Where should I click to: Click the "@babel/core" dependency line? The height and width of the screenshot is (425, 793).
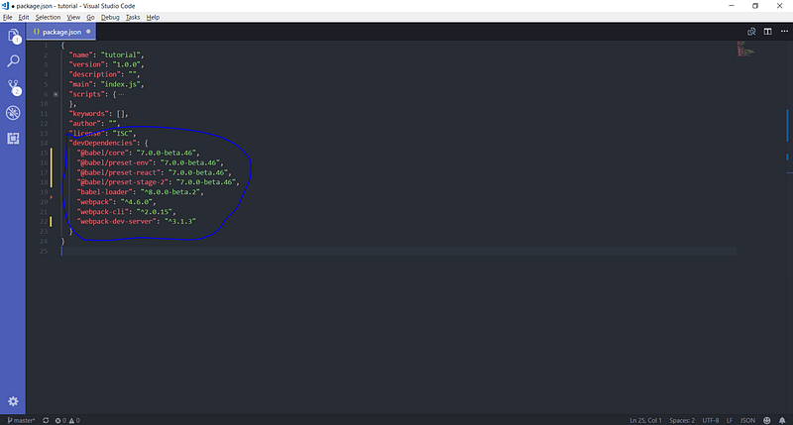click(138, 153)
